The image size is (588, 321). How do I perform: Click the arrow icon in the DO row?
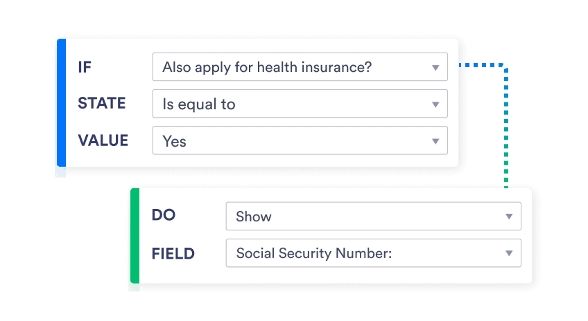[509, 217]
